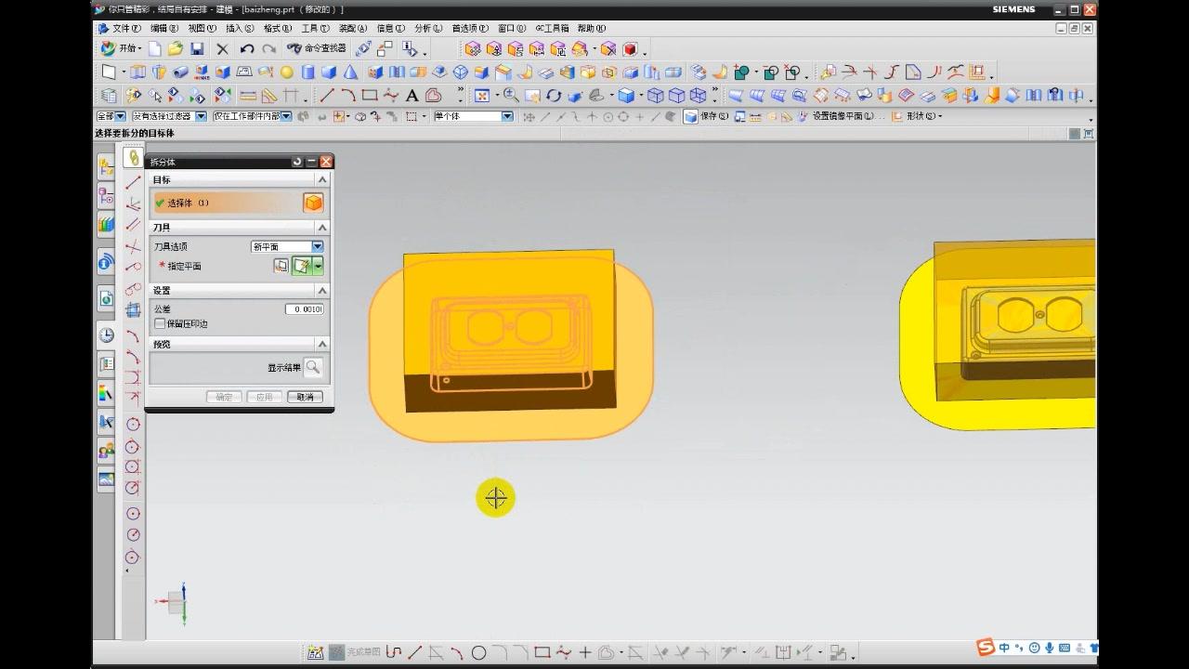This screenshot has width=1189, height=669.
Task: Toggle the center snap point option
Action: click(x=608, y=116)
